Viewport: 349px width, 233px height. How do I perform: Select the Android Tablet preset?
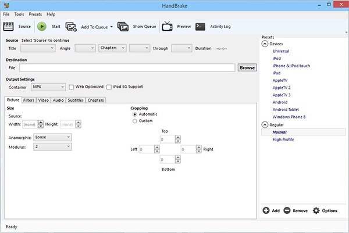click(x=286, y=110)
